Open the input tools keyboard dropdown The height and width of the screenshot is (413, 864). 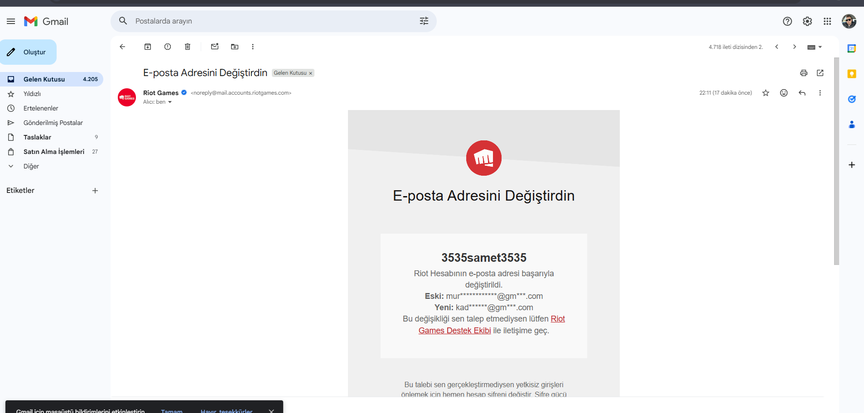click(x=815, y=47)
